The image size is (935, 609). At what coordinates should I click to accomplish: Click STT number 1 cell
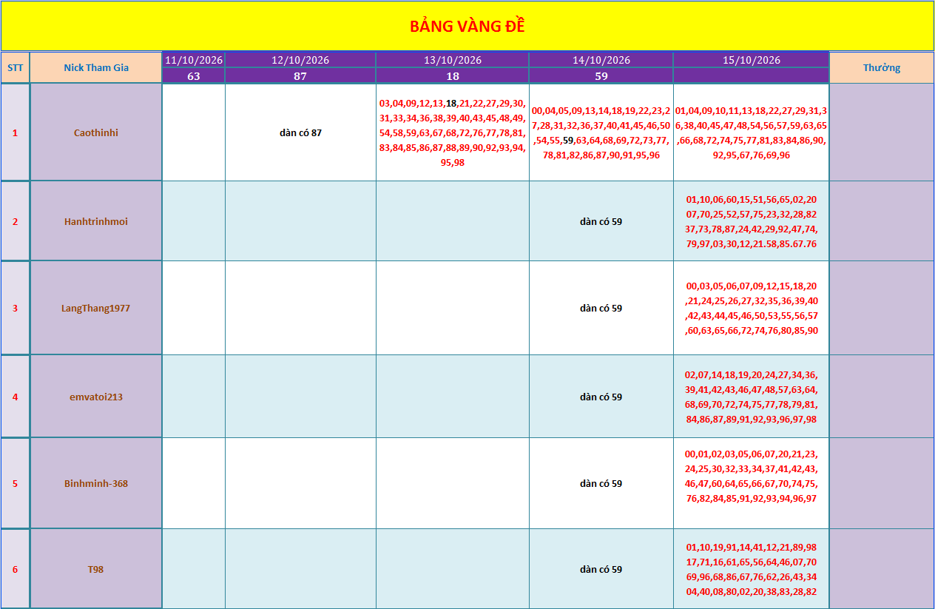[x=15, y=132]
